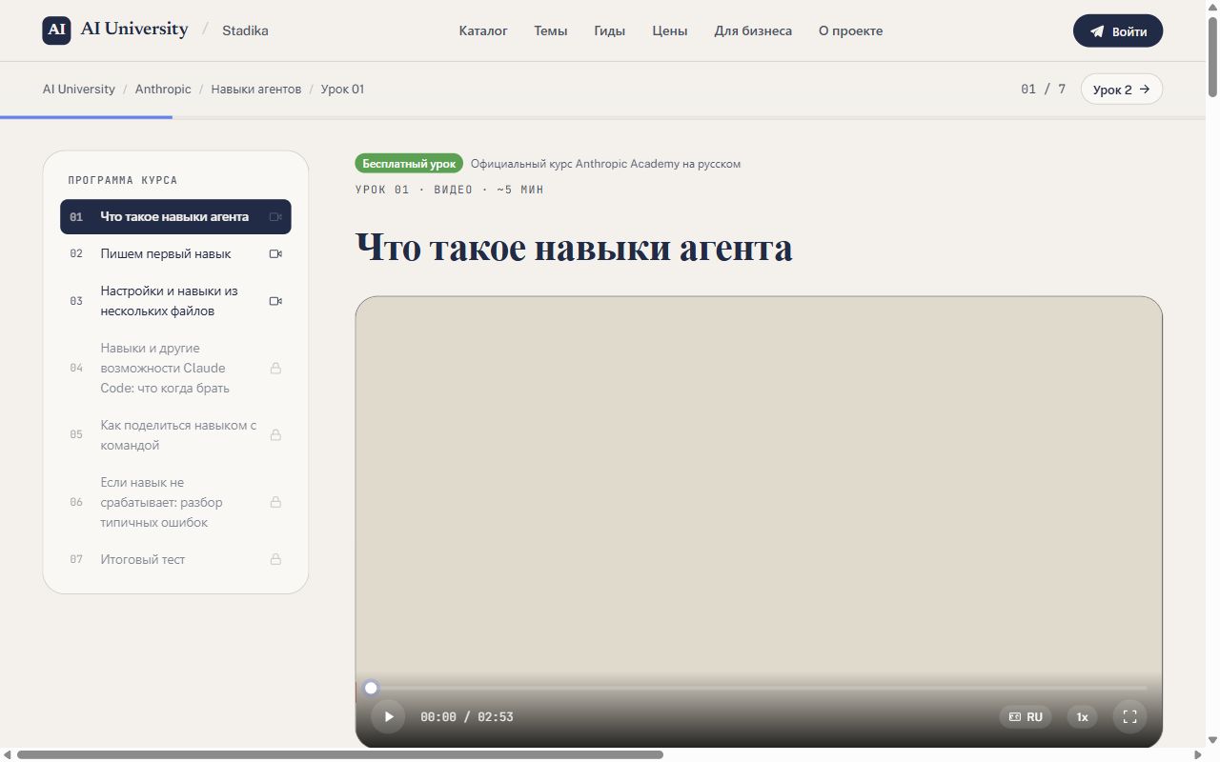Click the lock icon beside Итоговый тест
The width and height of the screenshot is (1220, 762).
coord(275,559)
